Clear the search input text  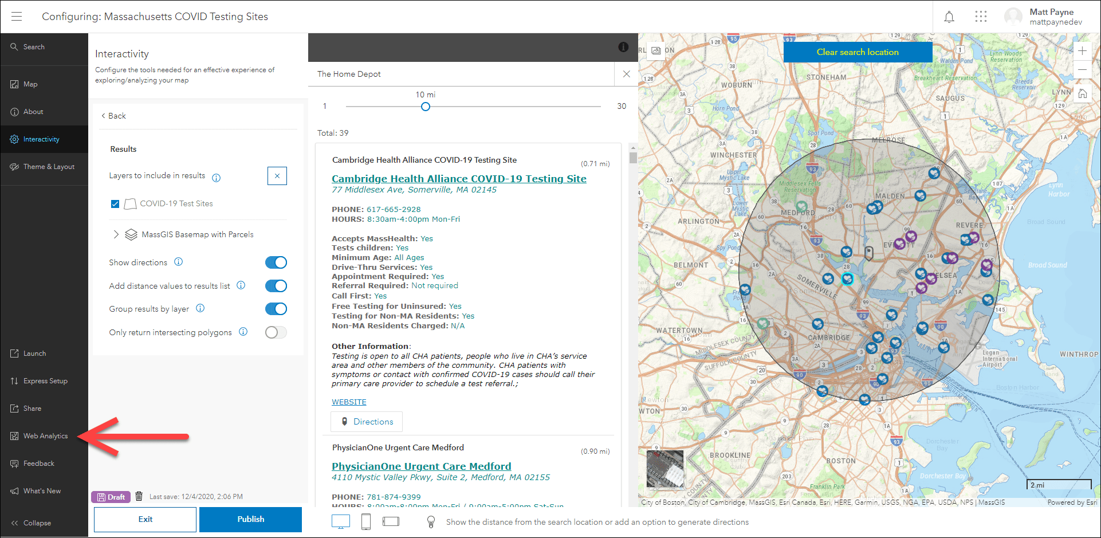click(x=627, y=74)
